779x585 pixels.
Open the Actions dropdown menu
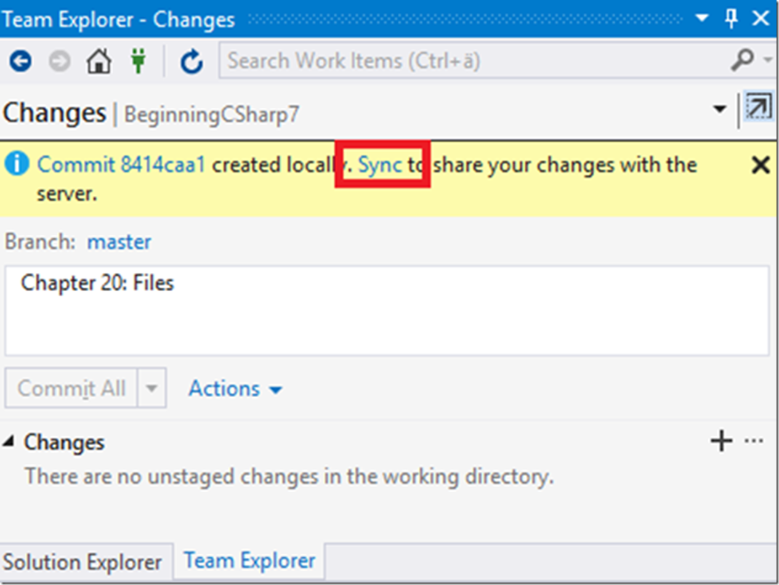click(235, 389)
